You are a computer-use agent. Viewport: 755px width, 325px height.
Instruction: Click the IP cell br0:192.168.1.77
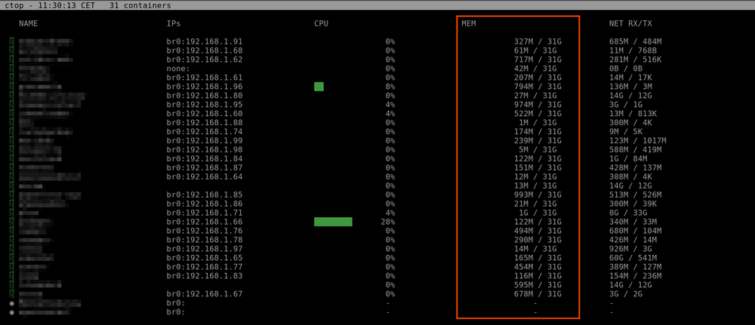[x=205, y=267]
